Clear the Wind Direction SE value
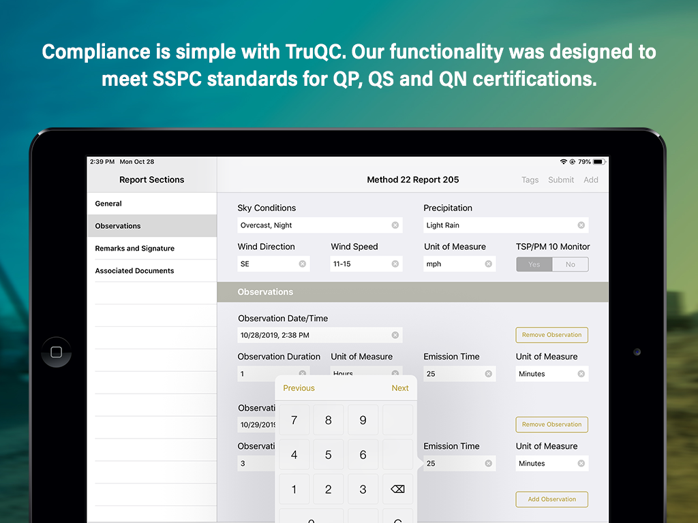The width and height of the screenshot is (698, 523). coord(302,264)
